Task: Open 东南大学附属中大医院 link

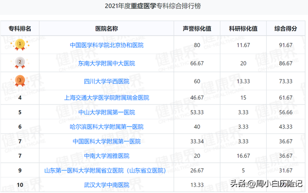Action: pos(107,63)
